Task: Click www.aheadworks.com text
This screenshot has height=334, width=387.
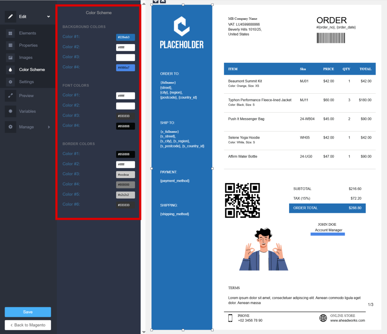Action: 348,320
